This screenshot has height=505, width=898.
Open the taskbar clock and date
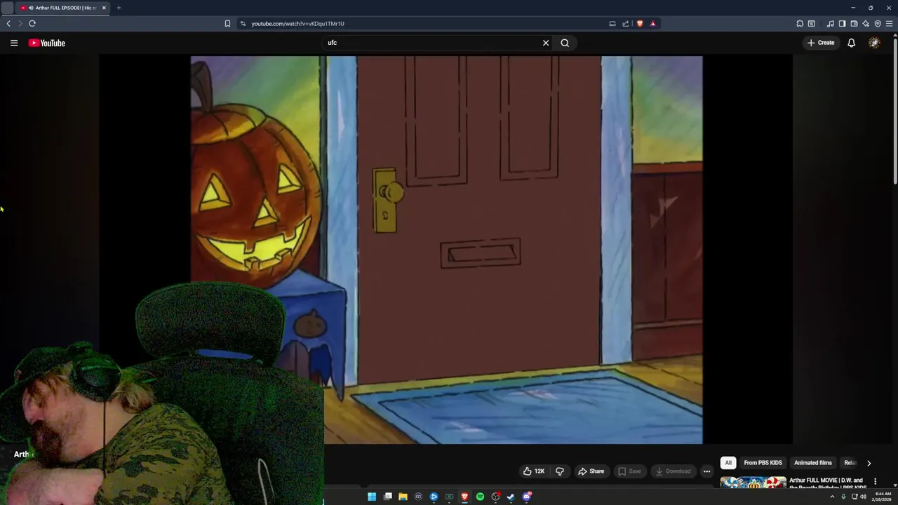click(x=880, y=497)
